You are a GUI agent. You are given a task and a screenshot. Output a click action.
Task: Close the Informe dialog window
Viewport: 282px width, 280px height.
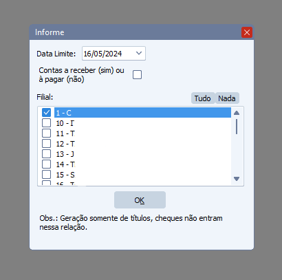[x=247, y=32]
